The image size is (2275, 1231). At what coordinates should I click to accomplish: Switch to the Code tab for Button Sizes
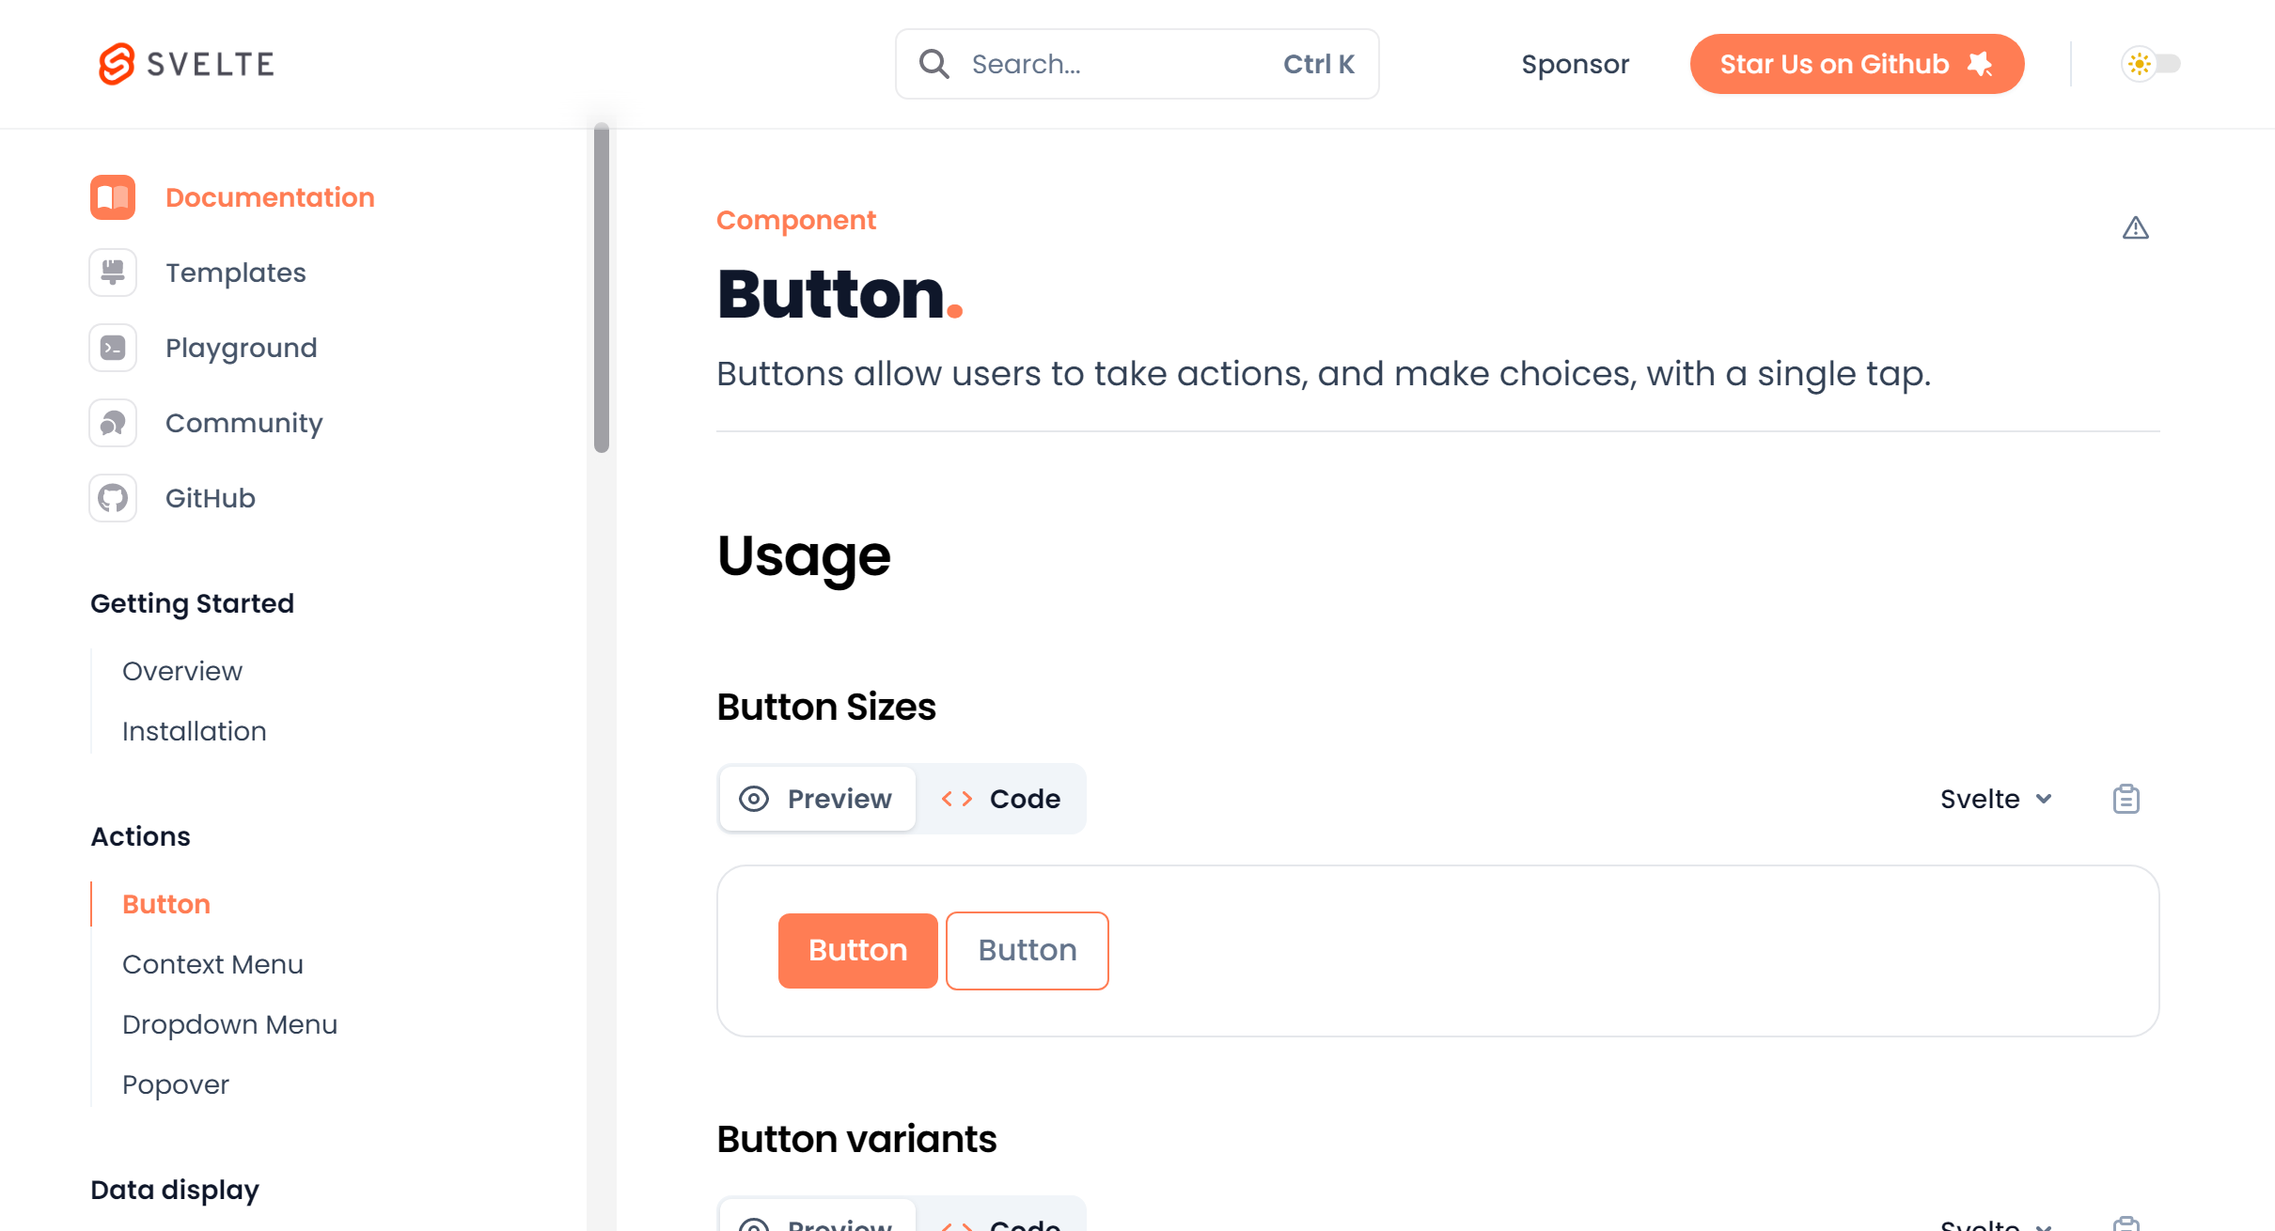click(x=1001, y=799)
